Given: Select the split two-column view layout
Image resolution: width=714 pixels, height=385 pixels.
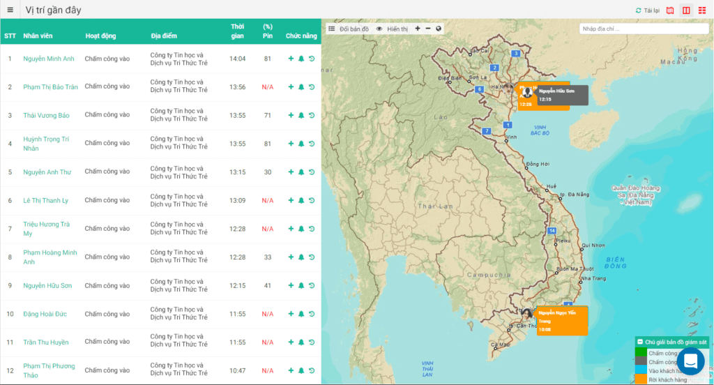Looking at the screenshot, I should (x=686, y=10).
